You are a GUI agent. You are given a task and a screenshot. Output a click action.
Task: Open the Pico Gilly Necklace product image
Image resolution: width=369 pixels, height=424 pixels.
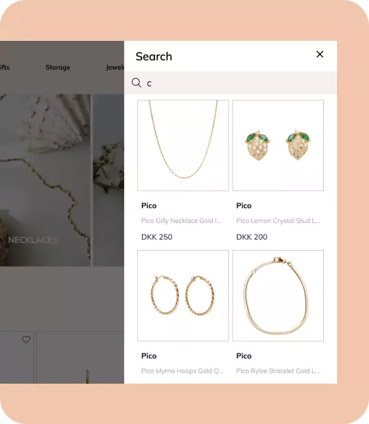pyautogui.click(x=183, y=146)
